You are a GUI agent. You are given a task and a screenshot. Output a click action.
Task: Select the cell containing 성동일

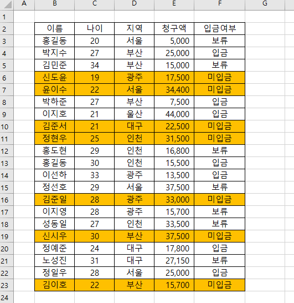55,224
